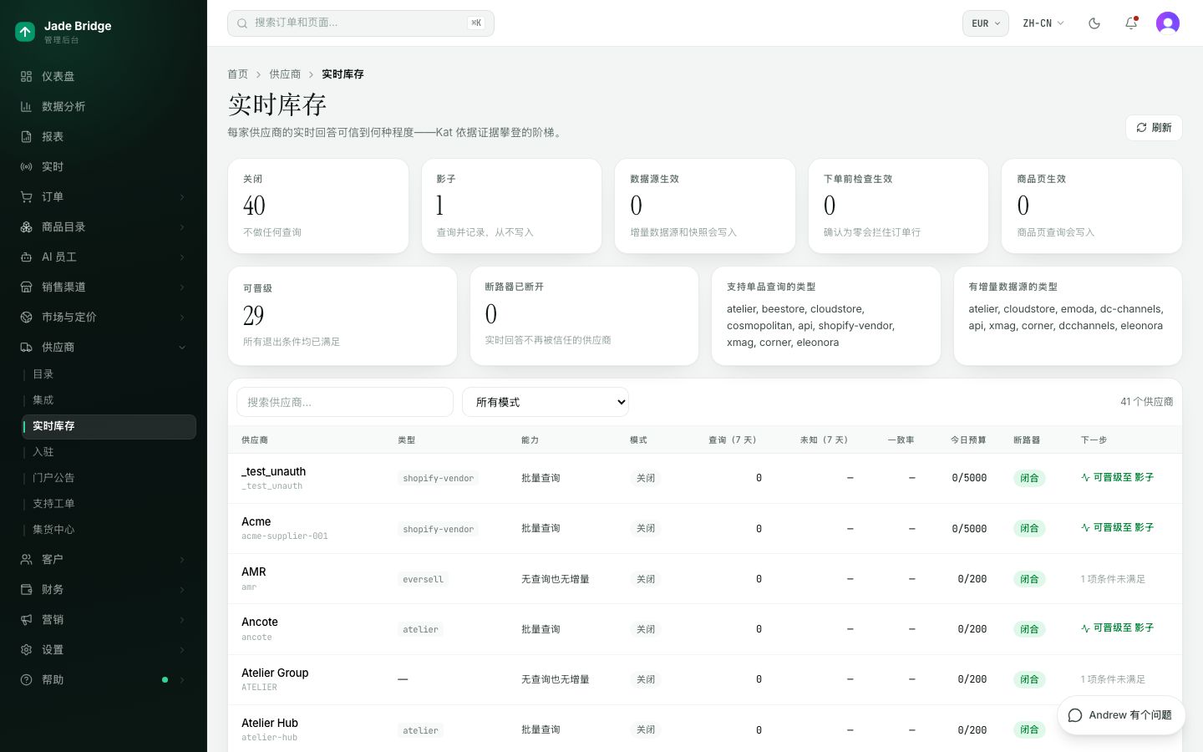Click 可晋级至 影子 for Ancote row
This screenshot has height=752, width=1203.
[x=1117, y=628]
